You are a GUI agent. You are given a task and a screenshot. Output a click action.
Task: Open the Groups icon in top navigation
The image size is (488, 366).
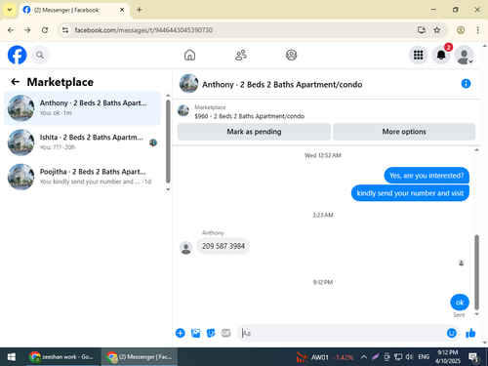(x=291, y=55)
